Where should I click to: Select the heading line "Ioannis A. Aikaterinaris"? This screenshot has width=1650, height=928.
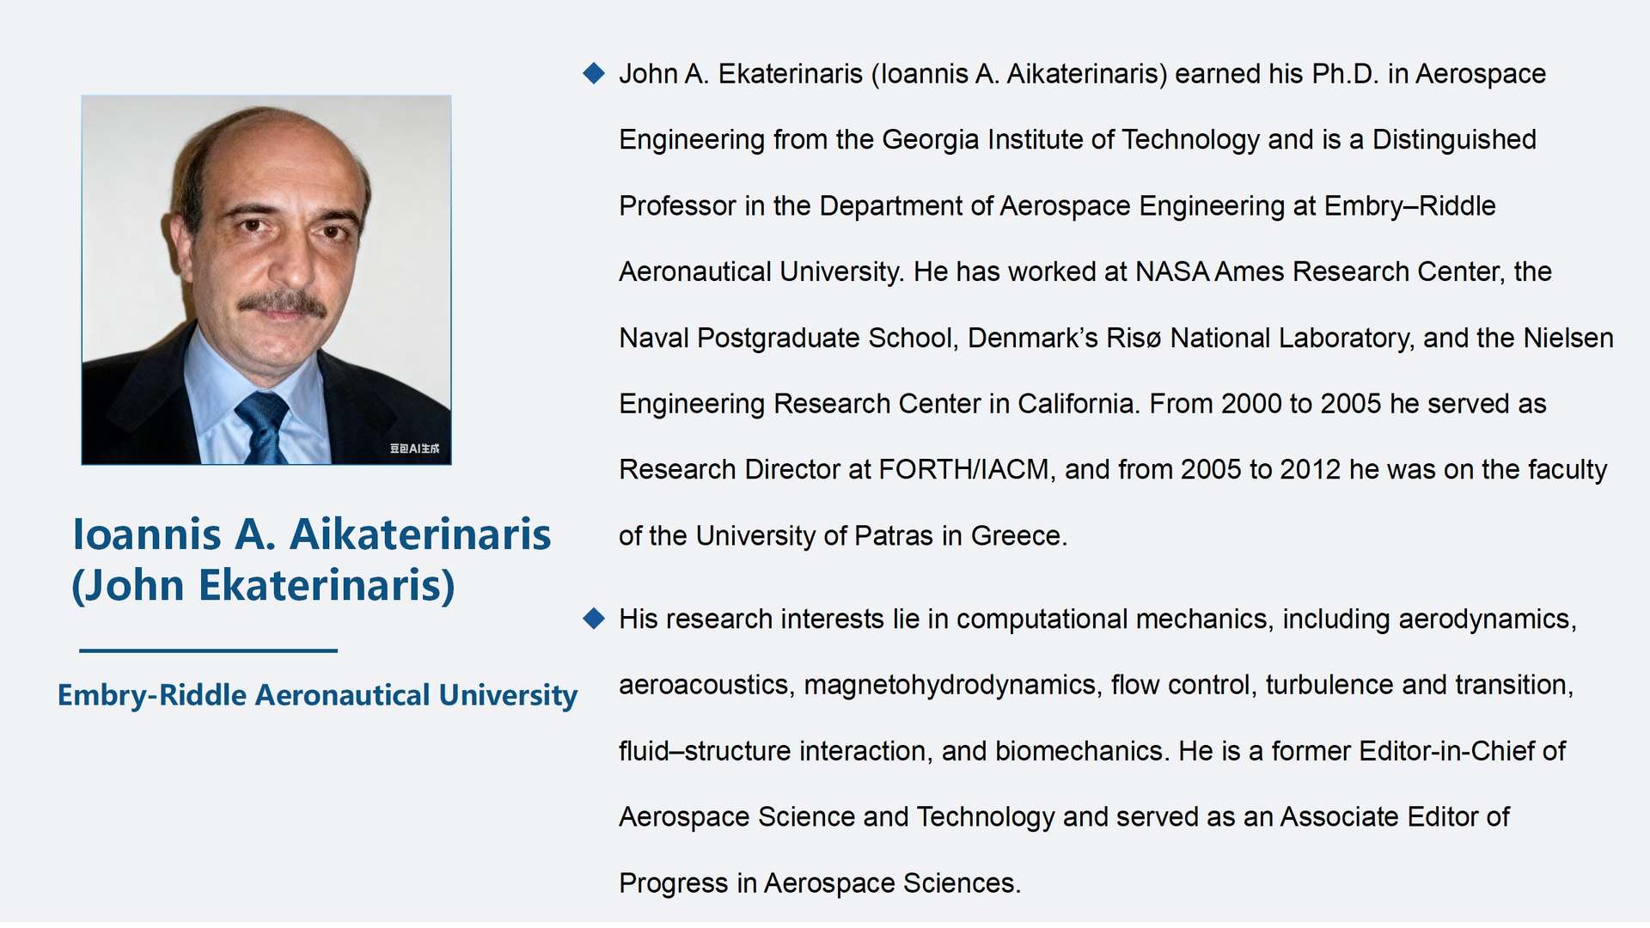point(311,534)
